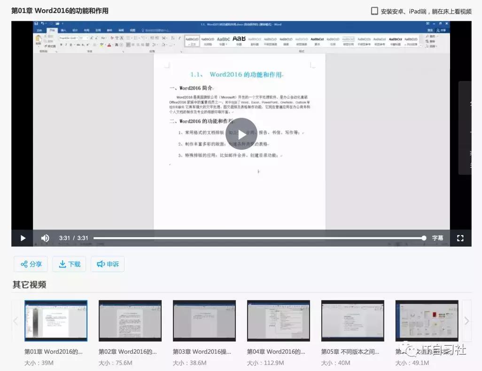
Task: Open the 第03章 Word2016 video thumbnail
Action: pyautogui.click(x=204, y=320)
